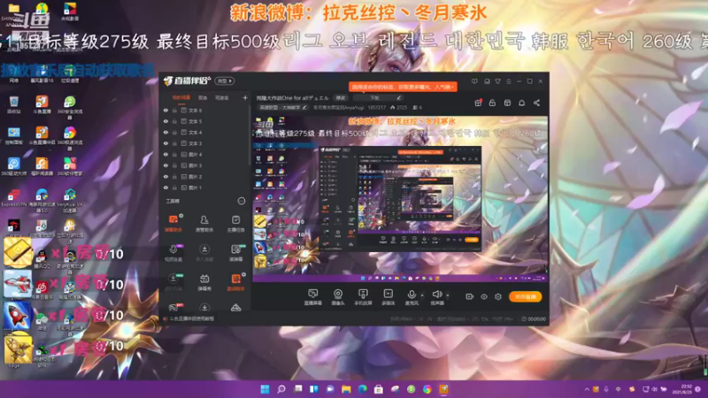This screenshot has width=708, height=398.
Task: Open the 弹幕秀 danmaku show tool
Action: tap(204, 282)
